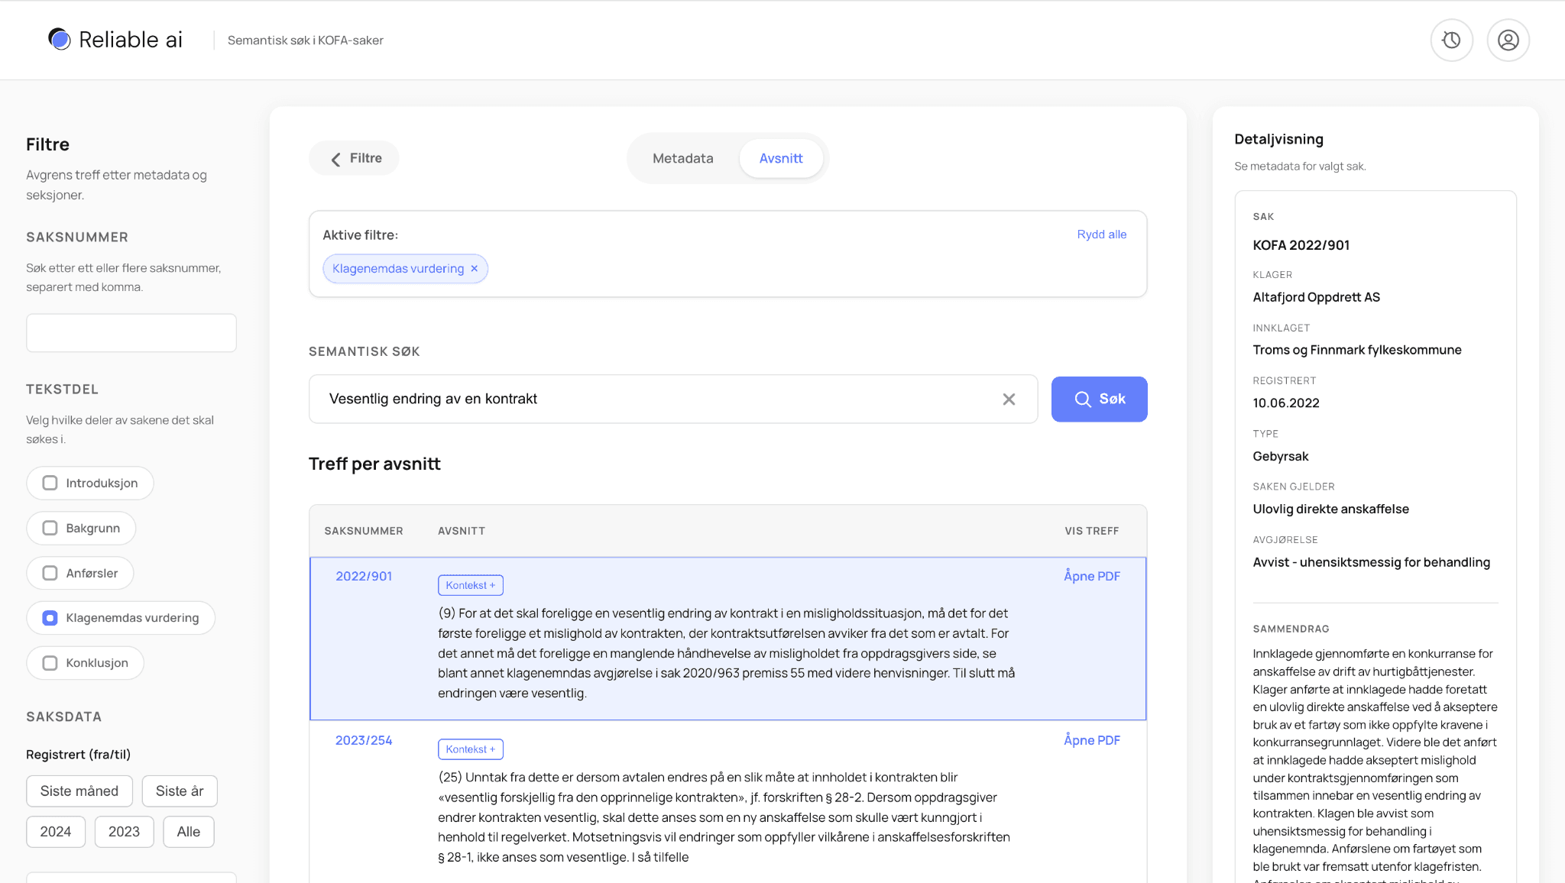Open the user account icon
The image size is (1565, 883).
[x=1508, y=40]
